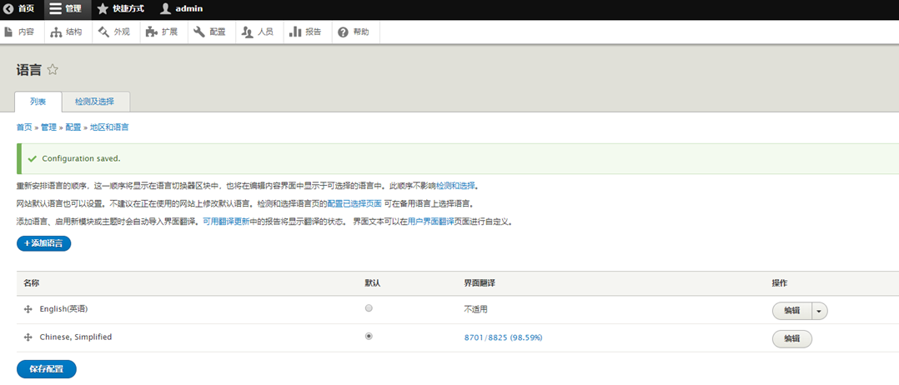899x385 pixels.
Task: Select English as default language radio
Action: (369, 308)
